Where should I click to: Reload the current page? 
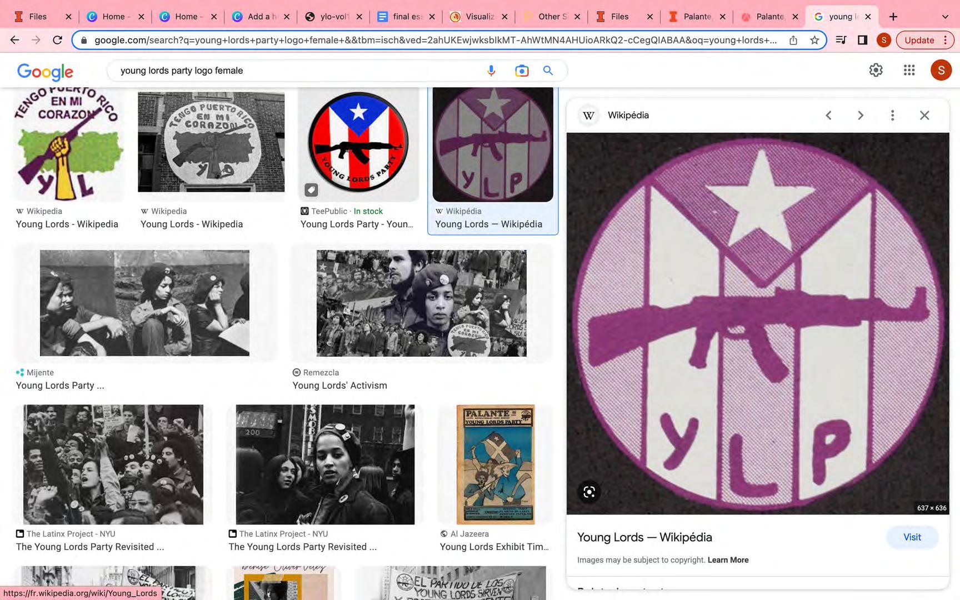[57, 40]
